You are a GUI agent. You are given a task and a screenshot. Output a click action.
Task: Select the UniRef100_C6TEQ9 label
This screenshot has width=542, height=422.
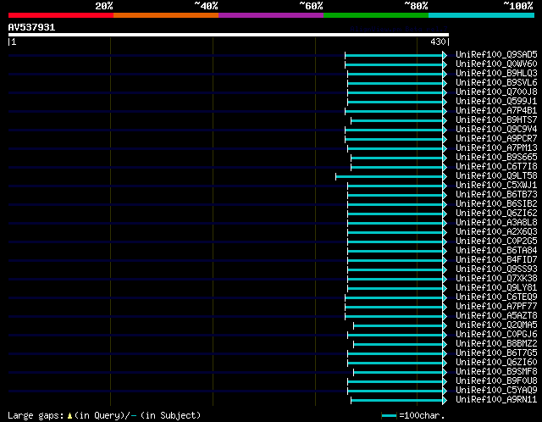pos(496,297)
